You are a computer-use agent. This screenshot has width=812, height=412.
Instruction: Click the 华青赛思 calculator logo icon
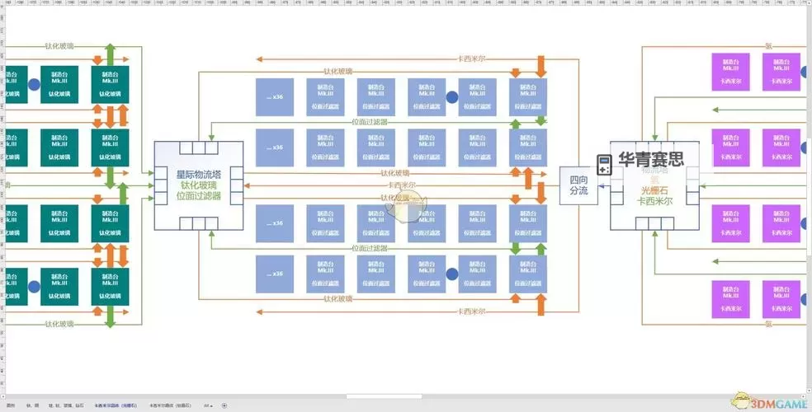tap(605, 163)
